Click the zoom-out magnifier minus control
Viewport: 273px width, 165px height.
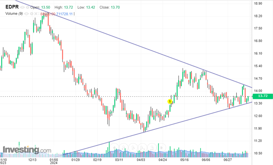point(133,148)
